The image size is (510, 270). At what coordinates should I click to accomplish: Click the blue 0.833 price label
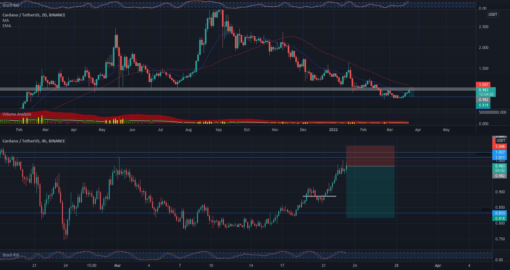(x=500, y=213)
